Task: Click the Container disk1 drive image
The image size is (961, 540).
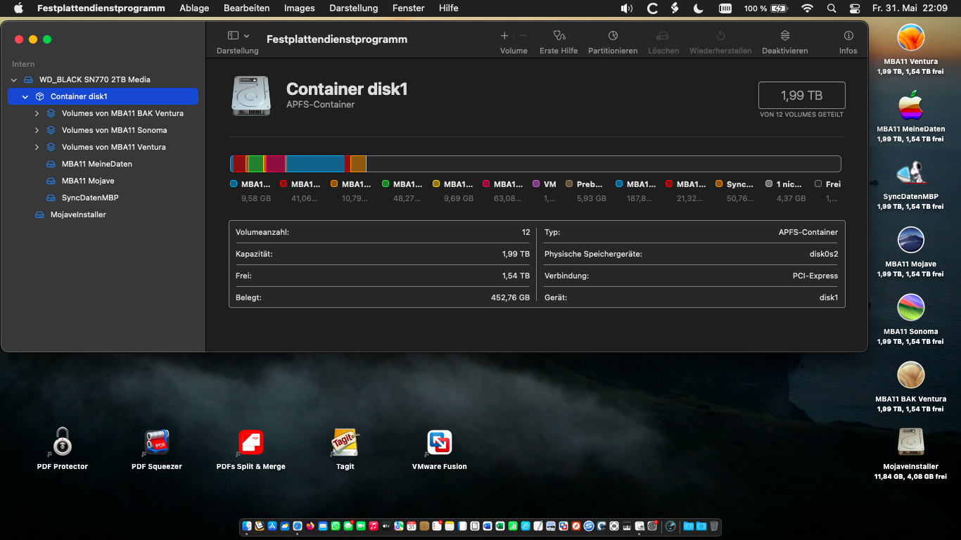Action: (251, 96)
